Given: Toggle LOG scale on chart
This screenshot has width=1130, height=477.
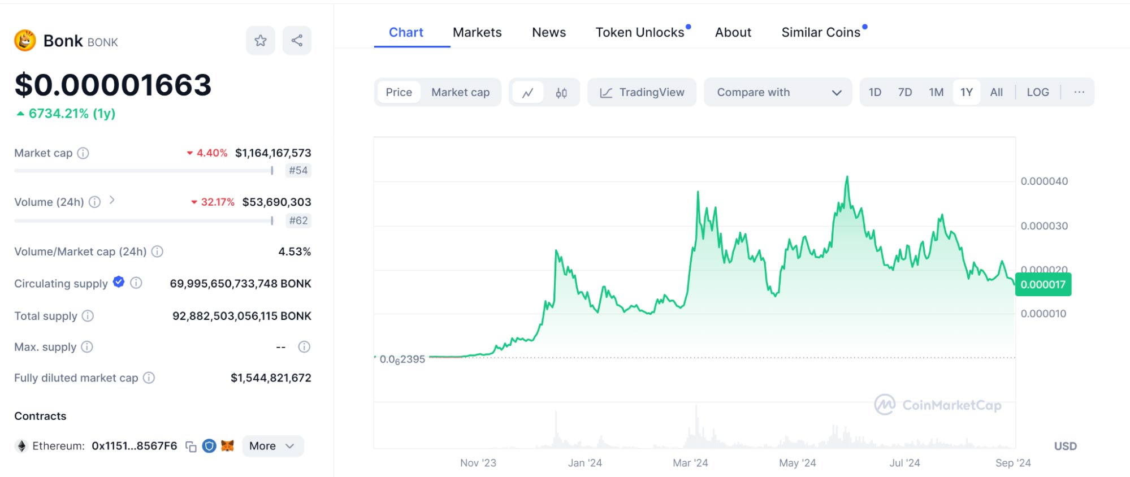Looking at the screenshot, I should [x=1038, y=92].
